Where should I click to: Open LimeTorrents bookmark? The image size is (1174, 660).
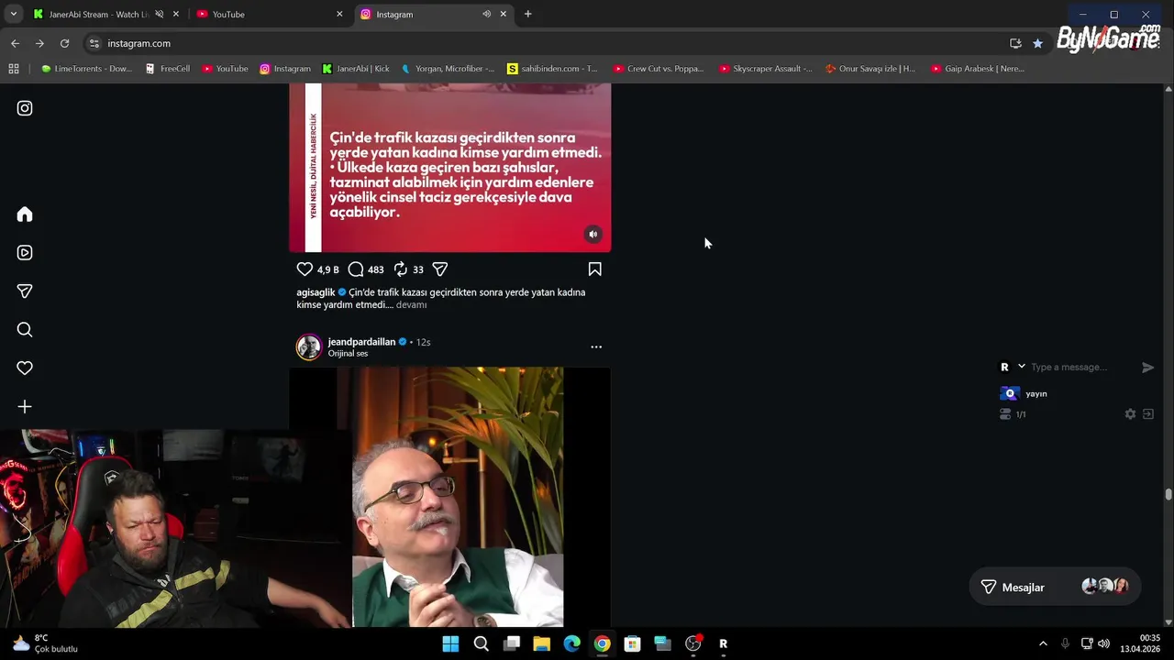(x=87, y=69)
